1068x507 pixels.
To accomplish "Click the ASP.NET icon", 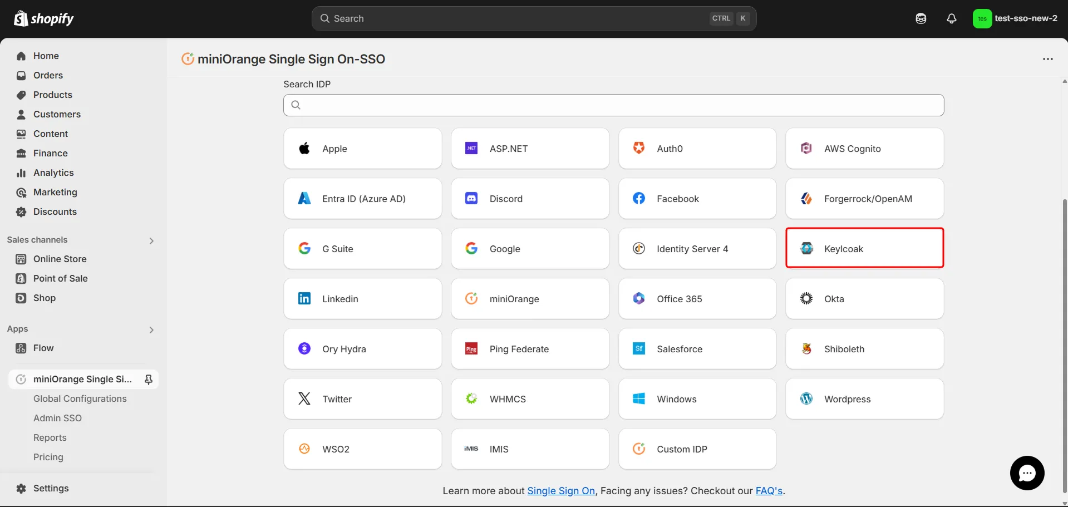I will tap(471, 148).
